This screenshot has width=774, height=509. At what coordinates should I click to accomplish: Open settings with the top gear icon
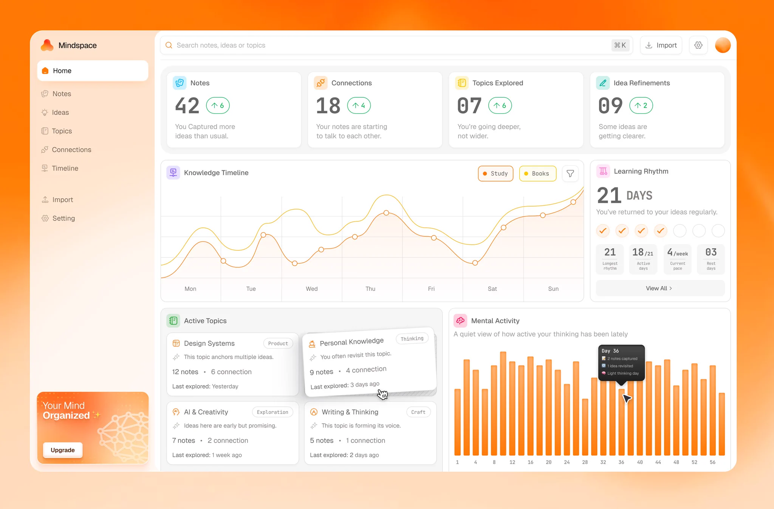[698, 45]
